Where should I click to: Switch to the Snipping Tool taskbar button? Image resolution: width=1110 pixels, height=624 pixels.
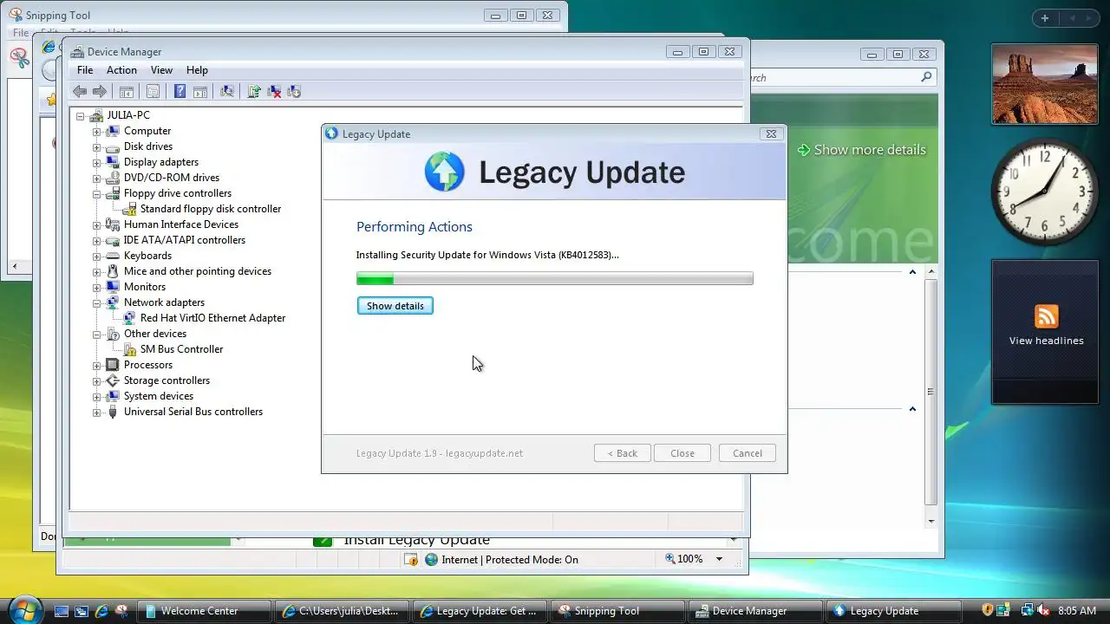tap(619, 611)
